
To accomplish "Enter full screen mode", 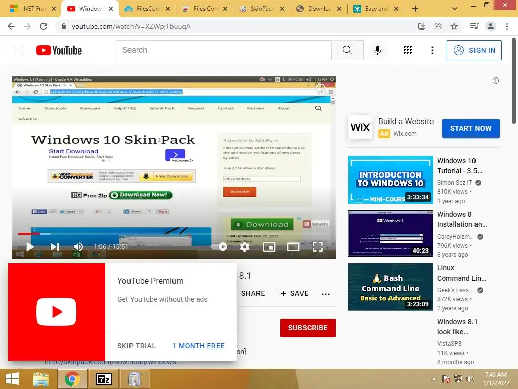I will (x=318, y=247).
